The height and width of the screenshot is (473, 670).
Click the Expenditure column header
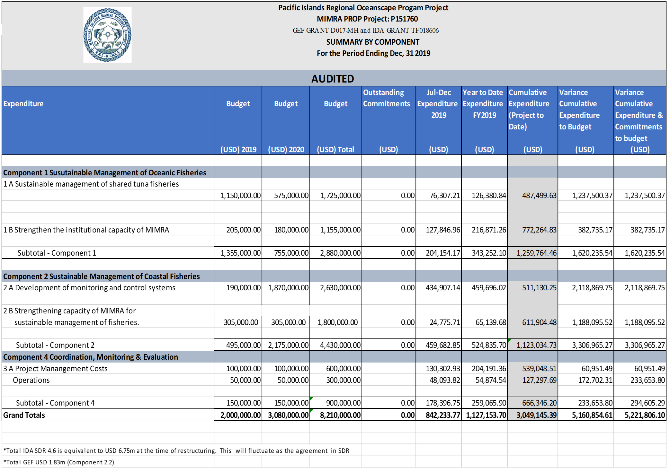(24, 103)
